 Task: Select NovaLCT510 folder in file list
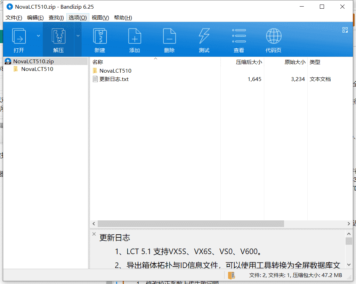[x=115, y=71]
